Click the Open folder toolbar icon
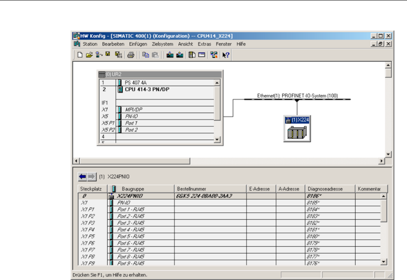Screen dimensions: 407x280 (x=89, y=55)
